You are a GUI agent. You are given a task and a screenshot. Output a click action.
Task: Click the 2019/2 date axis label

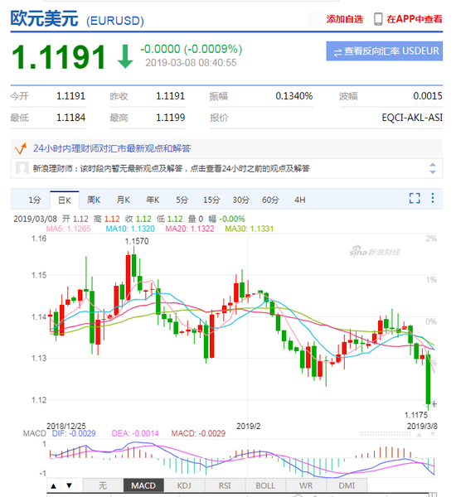(x=249, y=427)
